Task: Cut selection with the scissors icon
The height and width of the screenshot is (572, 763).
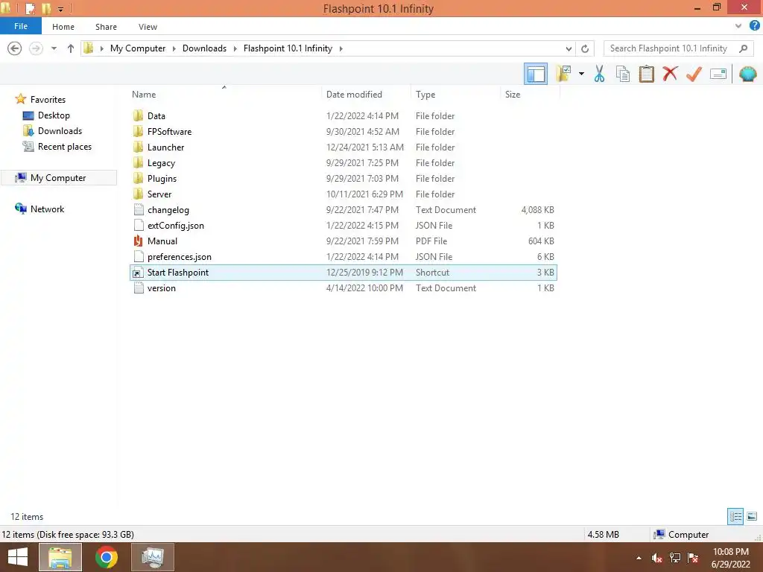Action: pyautogui.click(x=599, y=74)
